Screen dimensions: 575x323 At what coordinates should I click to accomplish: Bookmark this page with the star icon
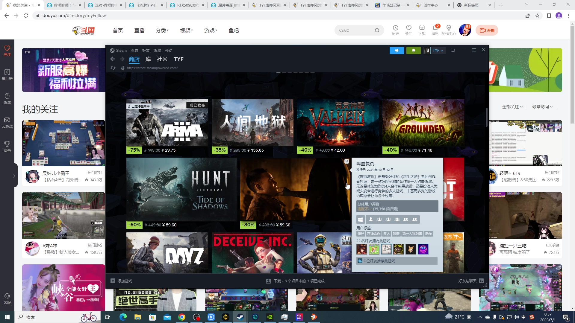tap(537, 16)
